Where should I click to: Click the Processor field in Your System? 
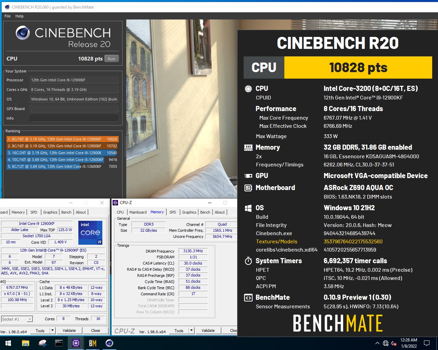[74, 80]
